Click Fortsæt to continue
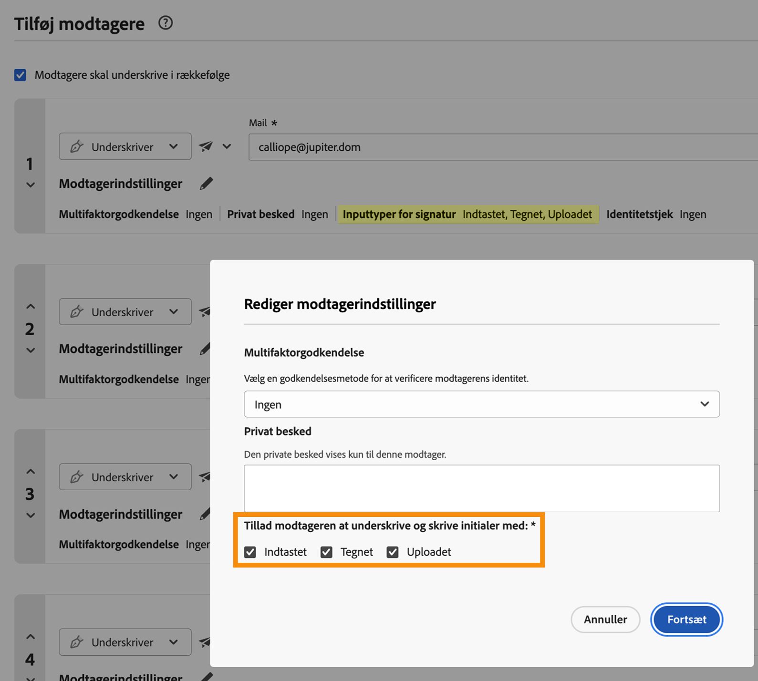Screen dimensions: 758x681 point(687,619)
